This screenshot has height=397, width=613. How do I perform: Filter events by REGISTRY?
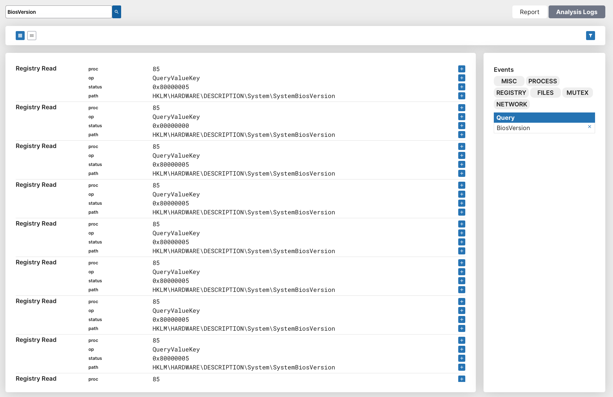coord(511,93)
